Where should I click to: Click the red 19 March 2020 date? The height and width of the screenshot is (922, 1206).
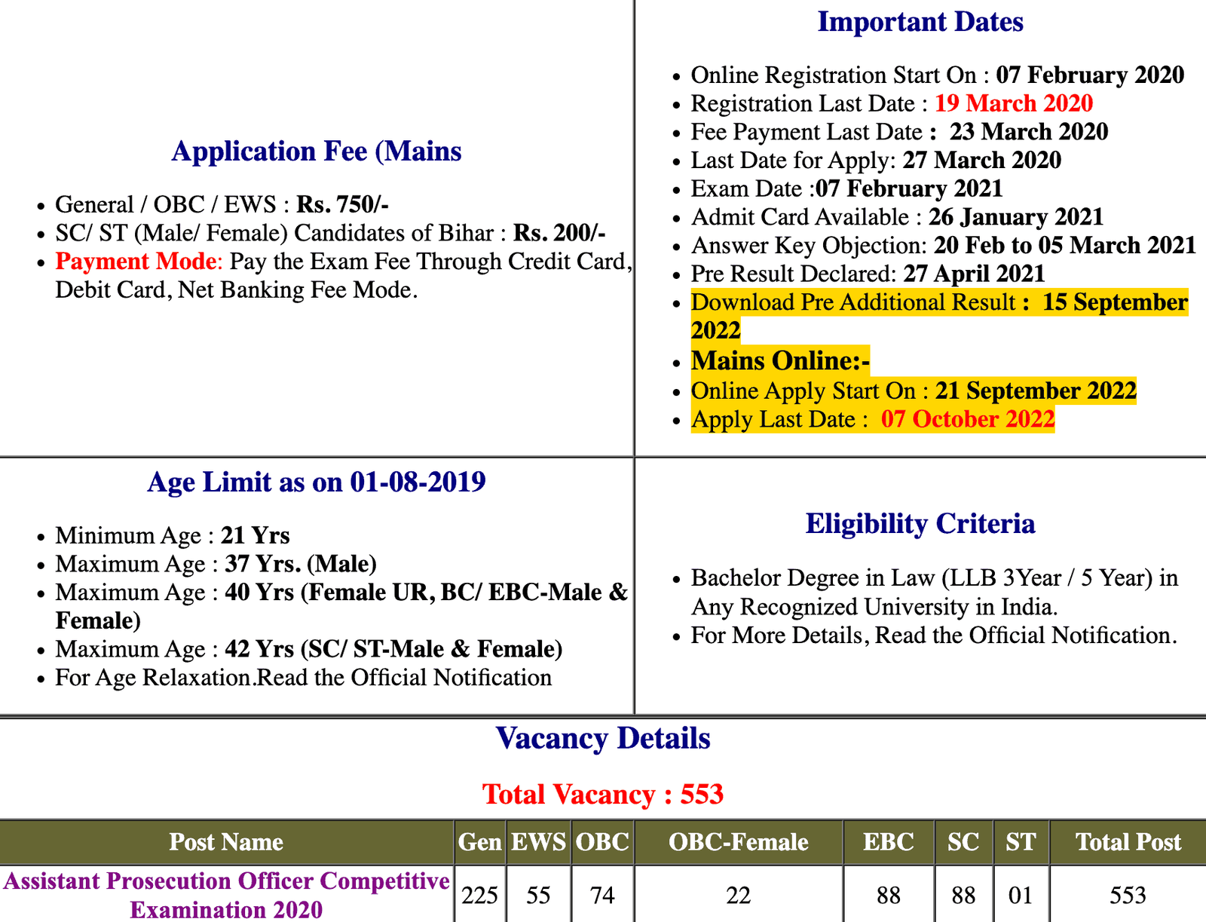pos(1013,103)
